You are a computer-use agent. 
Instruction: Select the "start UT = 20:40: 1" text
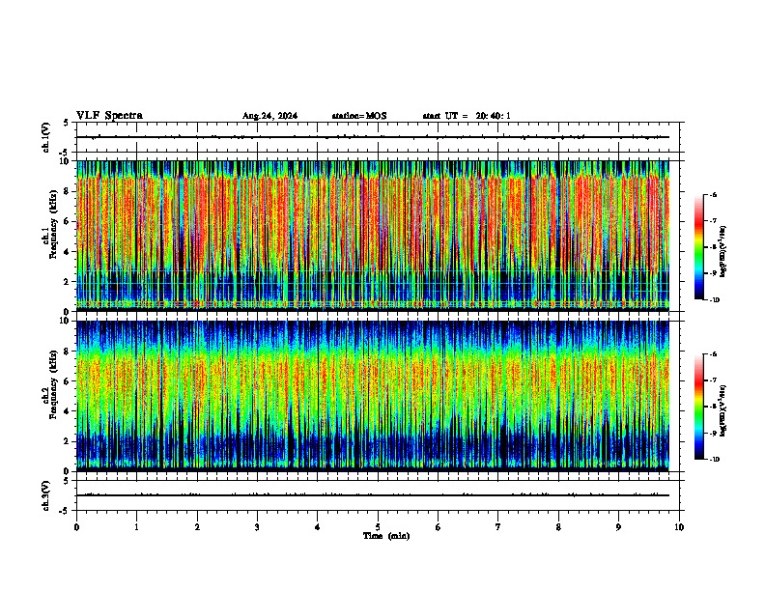(x=467, y=116)
